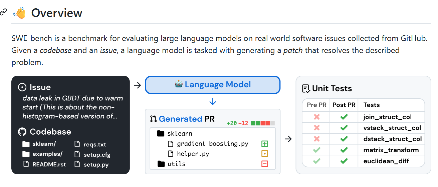This screenshot has width=438, height=187.
Task: Click the robot icon in Language Model box
Action: [179, 84]
